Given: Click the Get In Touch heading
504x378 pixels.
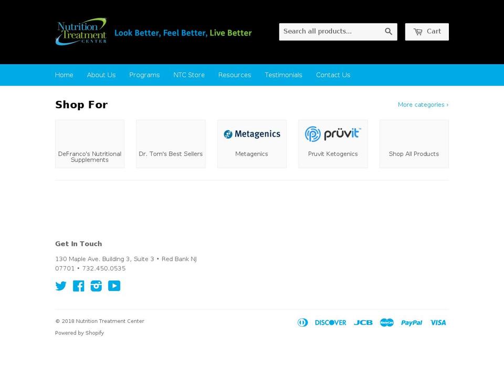Looking at the screenshot, I should 78,244.
